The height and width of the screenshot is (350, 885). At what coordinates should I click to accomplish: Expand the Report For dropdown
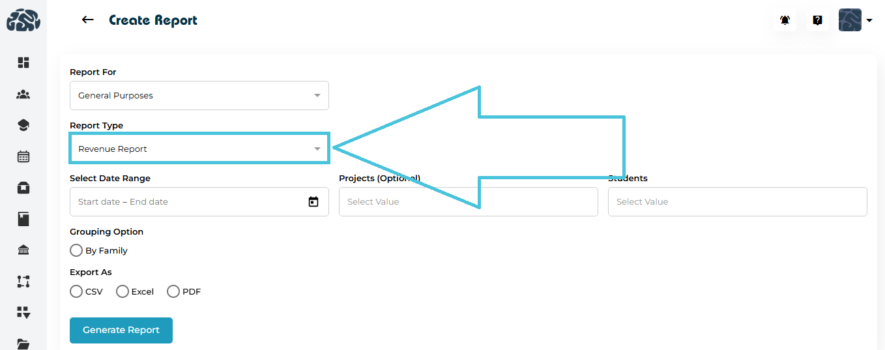[199, 95]
